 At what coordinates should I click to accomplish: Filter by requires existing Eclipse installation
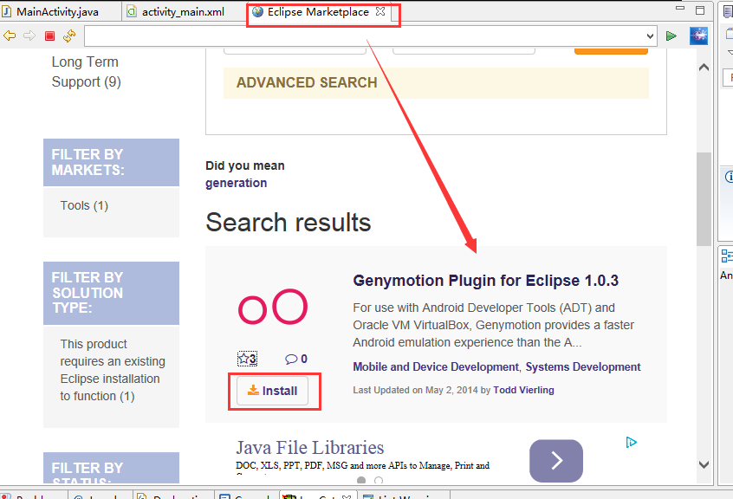pos(112,370)
